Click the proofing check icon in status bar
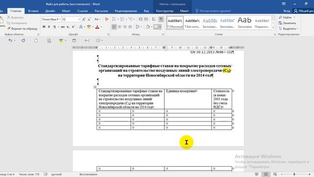The height and width of the screenshot is (177, 314). (46, 174)
